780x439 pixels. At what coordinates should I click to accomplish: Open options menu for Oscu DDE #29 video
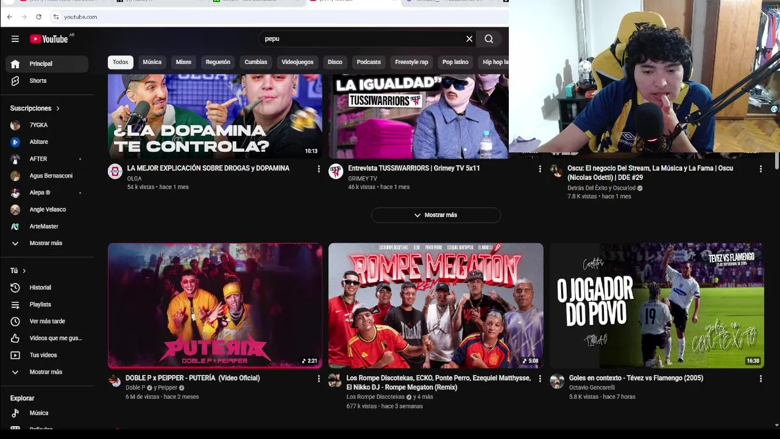(760, 169)
